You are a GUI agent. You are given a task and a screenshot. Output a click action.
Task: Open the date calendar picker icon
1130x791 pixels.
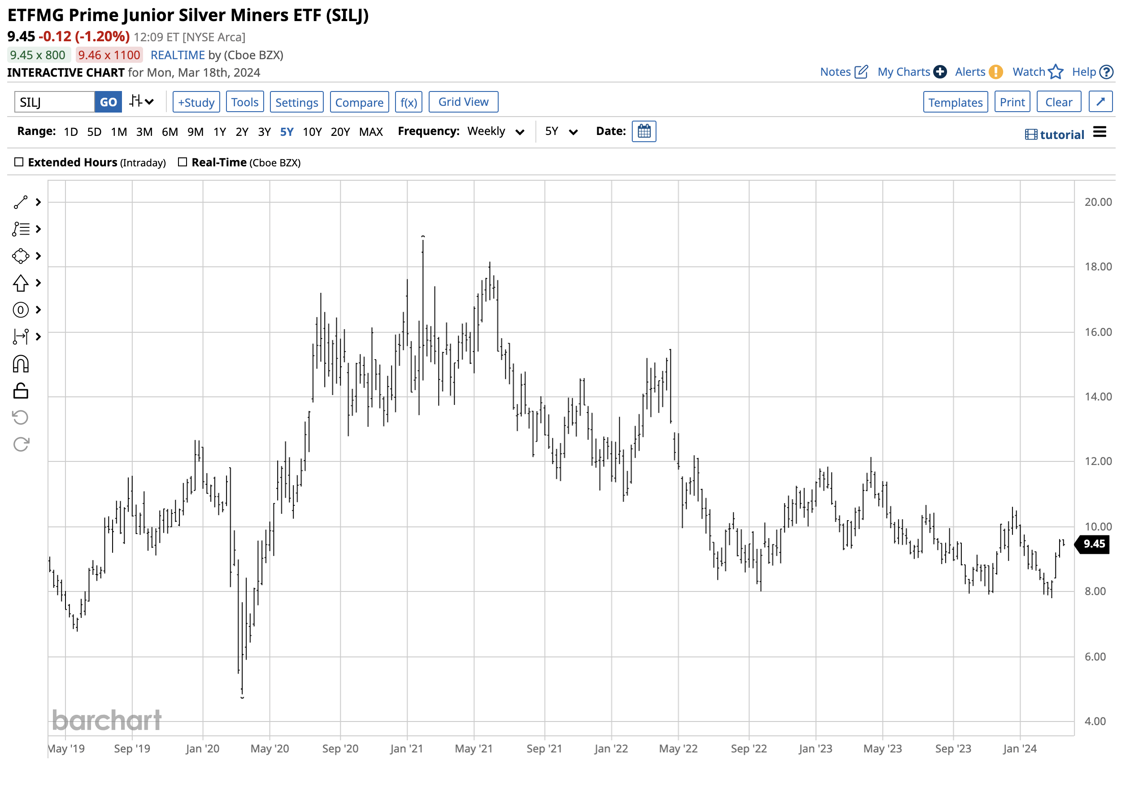pyautogui.click(x=644, y=131)
